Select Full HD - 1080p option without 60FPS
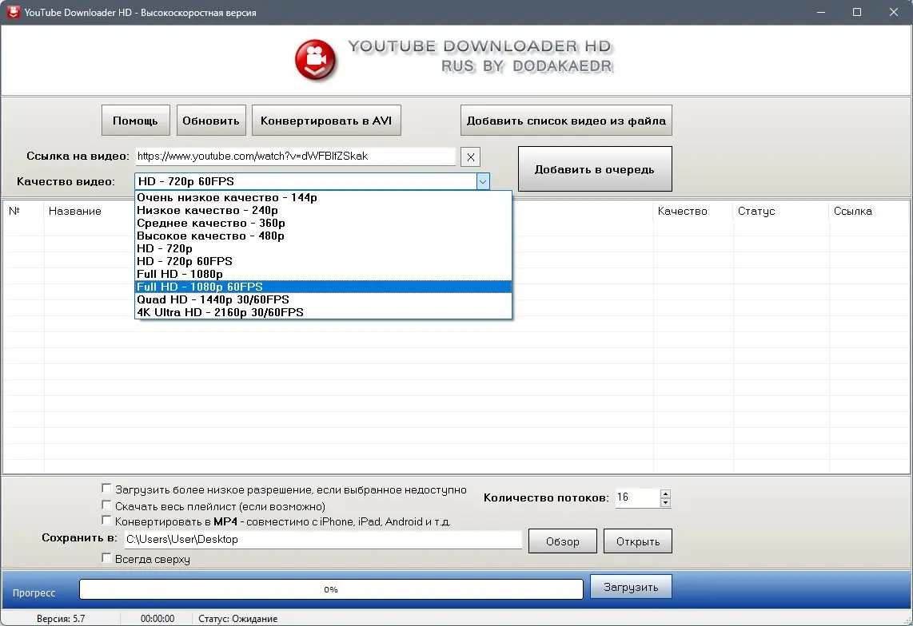The width and height of the screenshot is (913, 626). [323, 274]
